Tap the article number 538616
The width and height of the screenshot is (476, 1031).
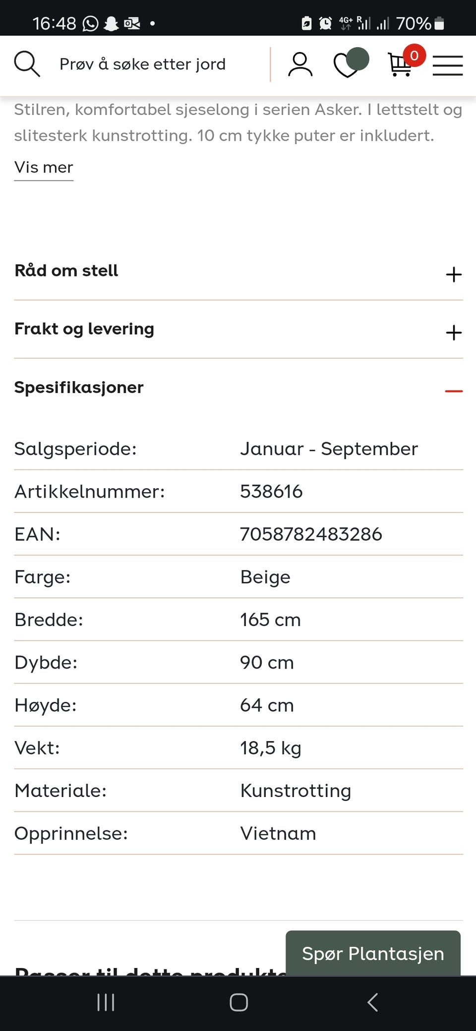point(271,491)
